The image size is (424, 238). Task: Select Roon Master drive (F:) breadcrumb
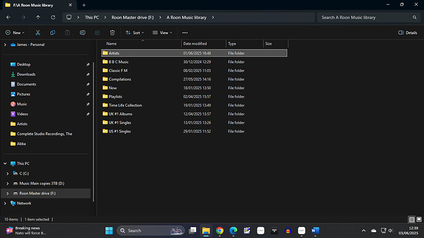click(133, 17)
